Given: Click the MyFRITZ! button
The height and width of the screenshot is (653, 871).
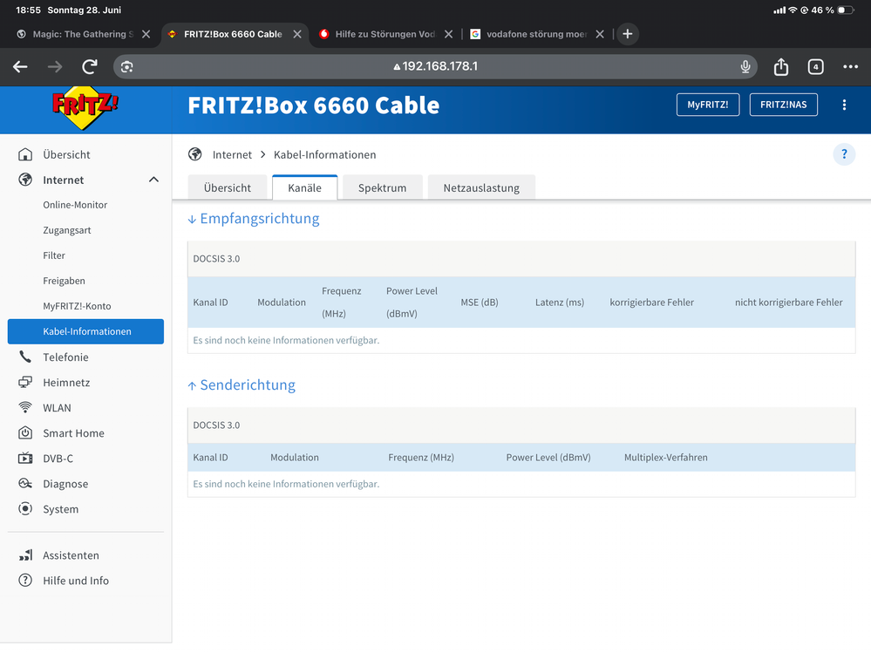Looking at the screenshot, I should click(708, 105).
